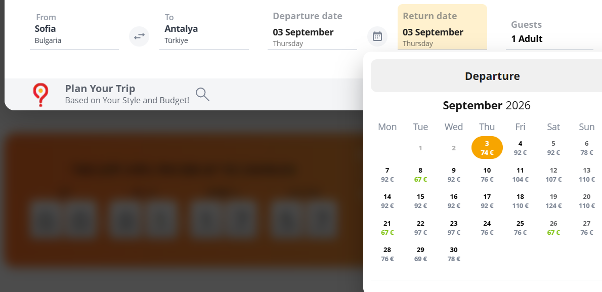This screenshot has width=602, height=292.
Task: Pick September 8 priced at 67 €
Action: click(x=420, y=175)
